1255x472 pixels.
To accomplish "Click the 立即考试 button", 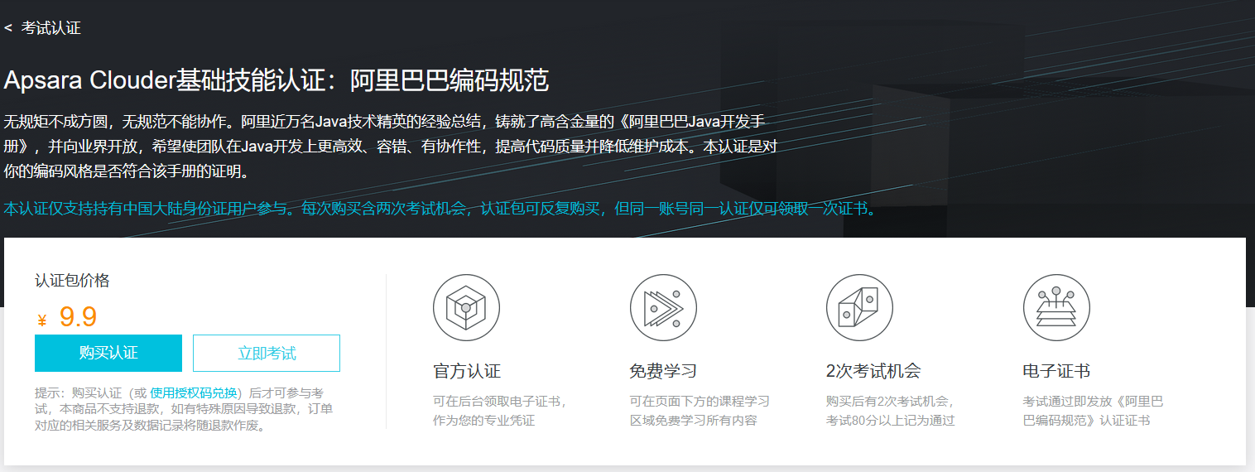I will (267, 354).
